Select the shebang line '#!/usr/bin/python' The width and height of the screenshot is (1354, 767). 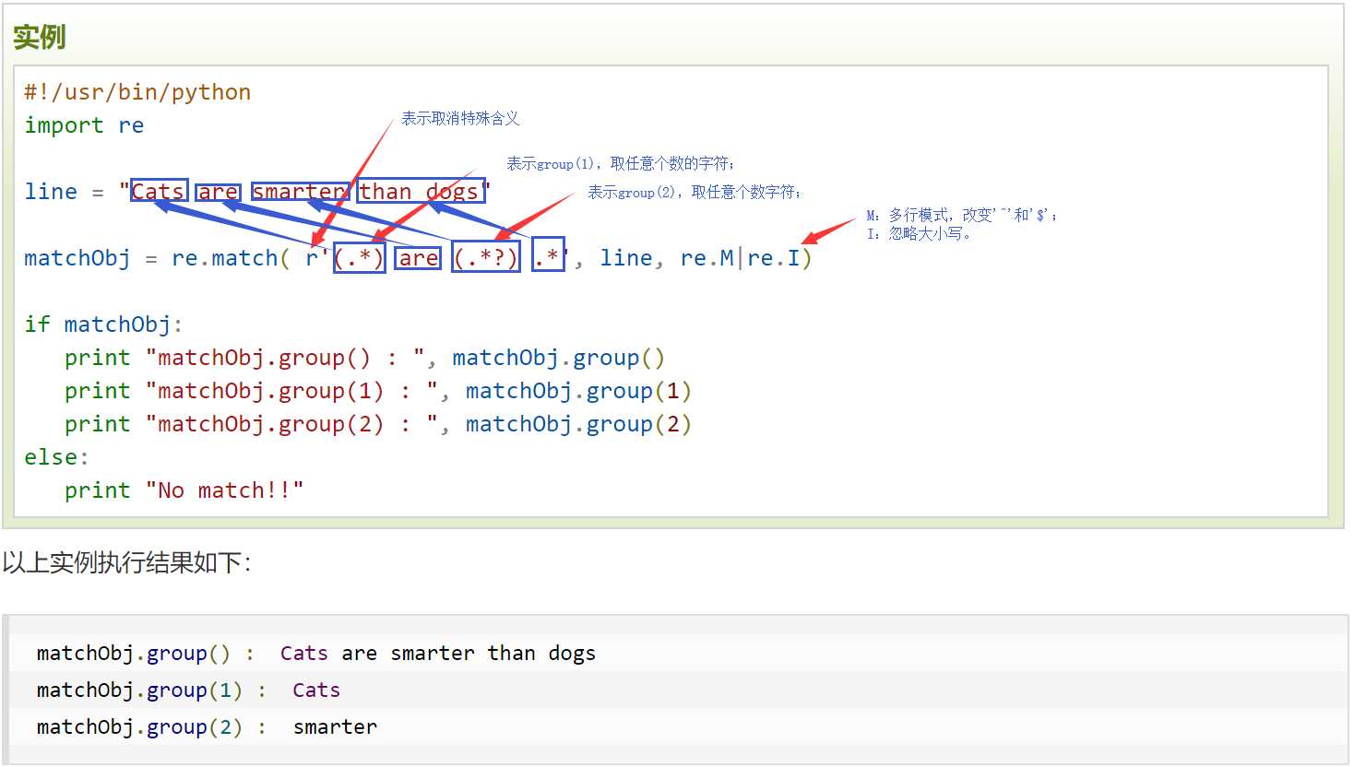(x=137, y=92)
